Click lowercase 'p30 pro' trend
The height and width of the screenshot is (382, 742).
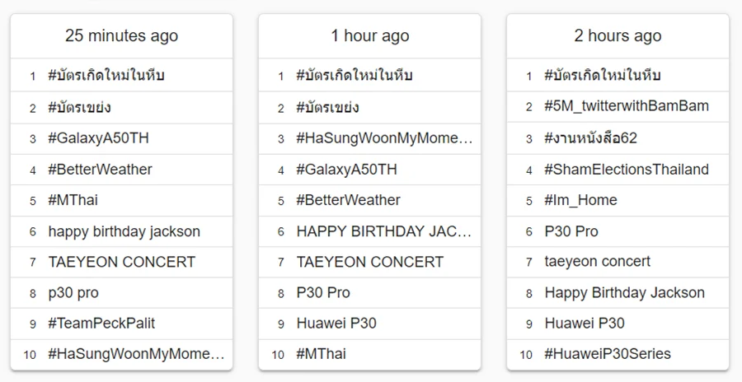73,293
